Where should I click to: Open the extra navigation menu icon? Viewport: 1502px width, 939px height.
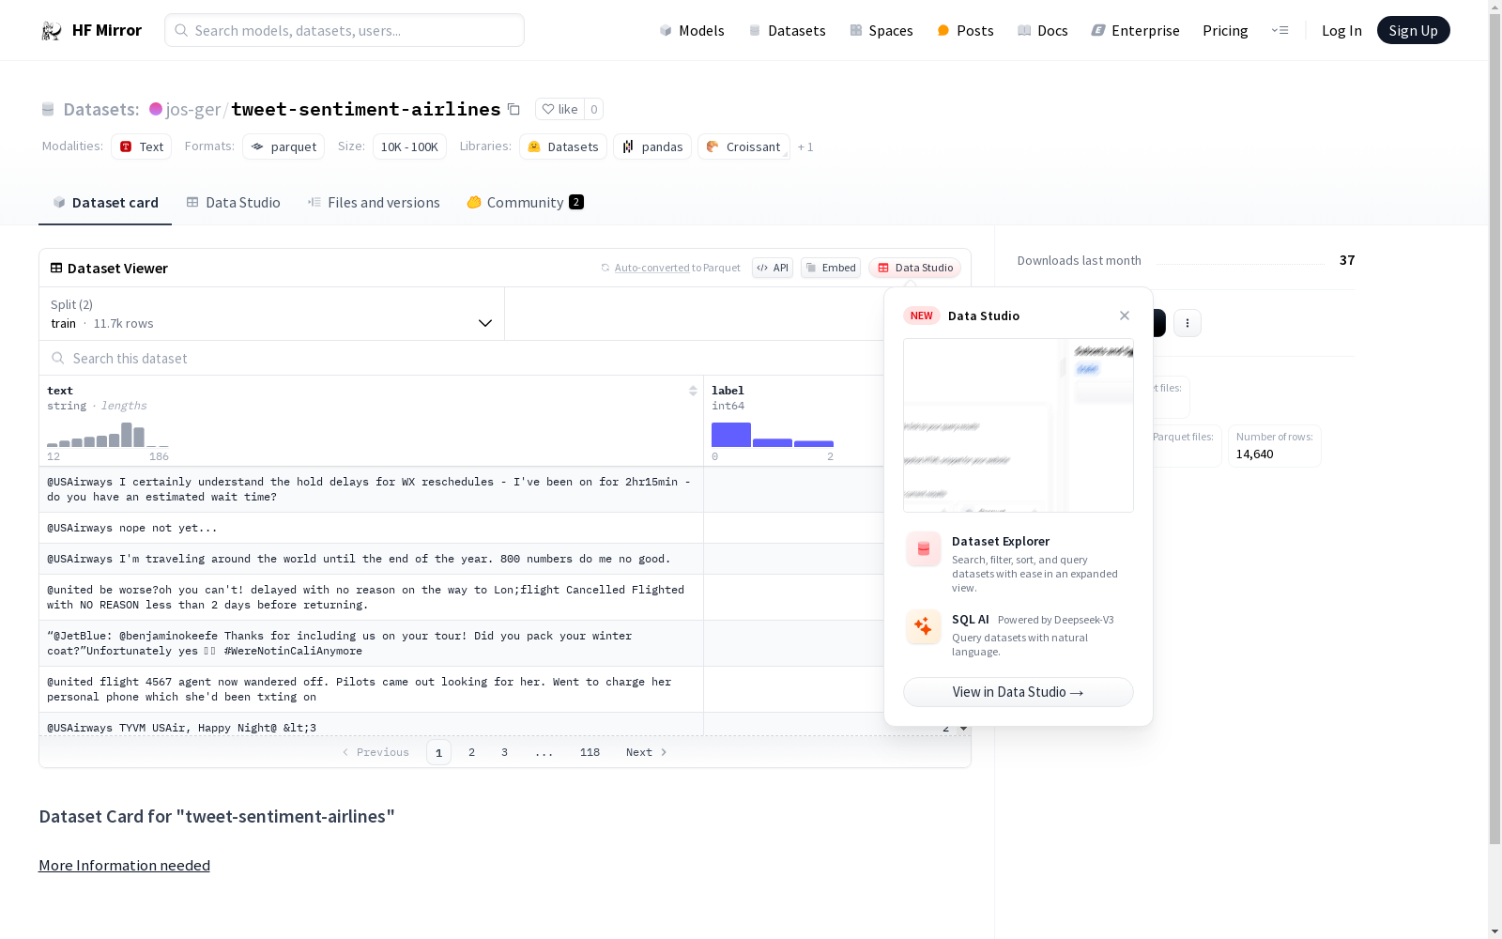pos(1280,31)
